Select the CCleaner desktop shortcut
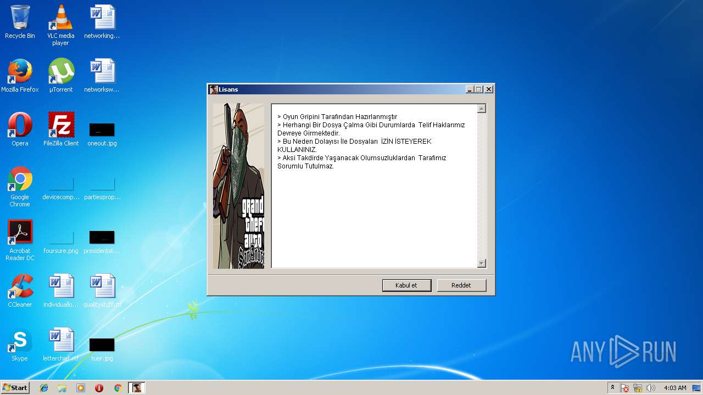 pos(20,291)
